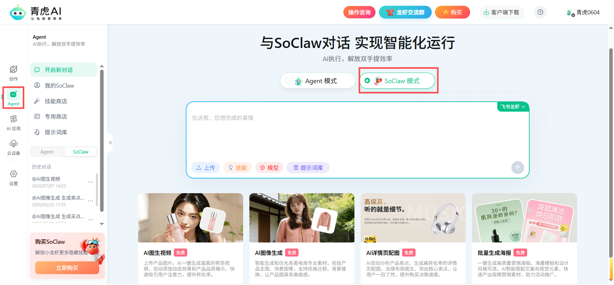Click the 技能 skill button
Image resolution: width=614 pixels, height=285 pixels.
(238, 168)
